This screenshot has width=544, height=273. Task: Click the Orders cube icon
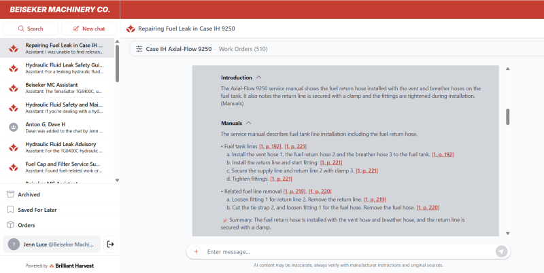pyautogui.click(x=10, y=225)
